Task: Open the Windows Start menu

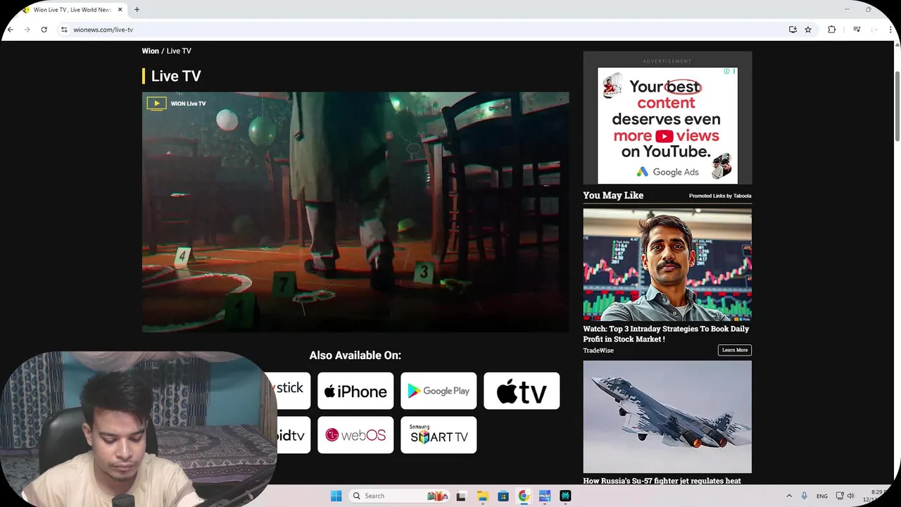Action: pyautogui.click(x=336, y=496)
